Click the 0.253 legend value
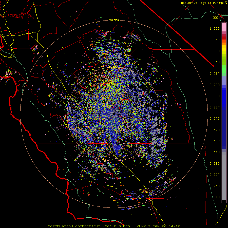The image size is (228, 228). click(215, 186)
